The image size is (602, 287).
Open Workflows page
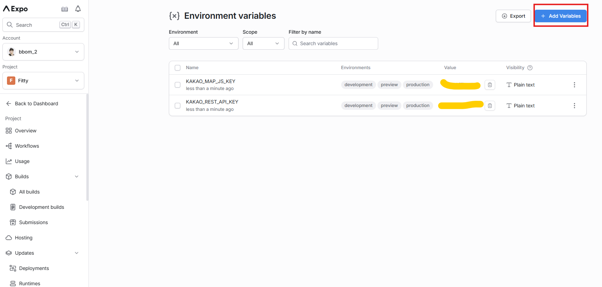(x=27, y=146)
